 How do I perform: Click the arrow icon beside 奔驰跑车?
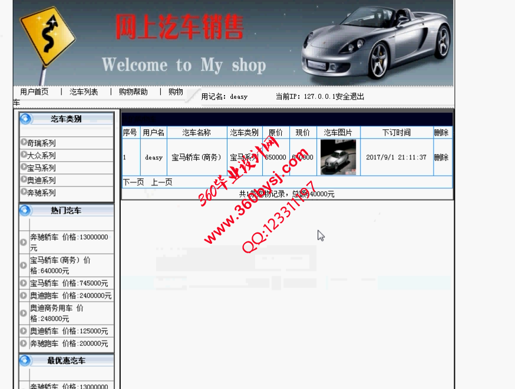24,344
